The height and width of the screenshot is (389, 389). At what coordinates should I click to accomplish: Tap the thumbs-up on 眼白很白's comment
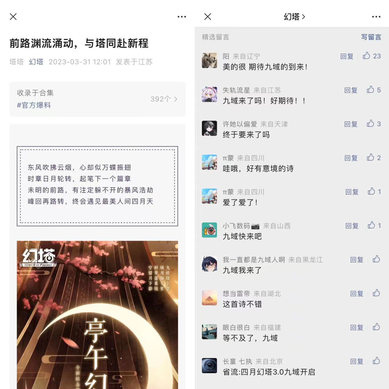click(376, 327)
